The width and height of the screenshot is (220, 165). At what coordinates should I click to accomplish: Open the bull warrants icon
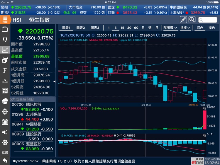coord(5,60)
